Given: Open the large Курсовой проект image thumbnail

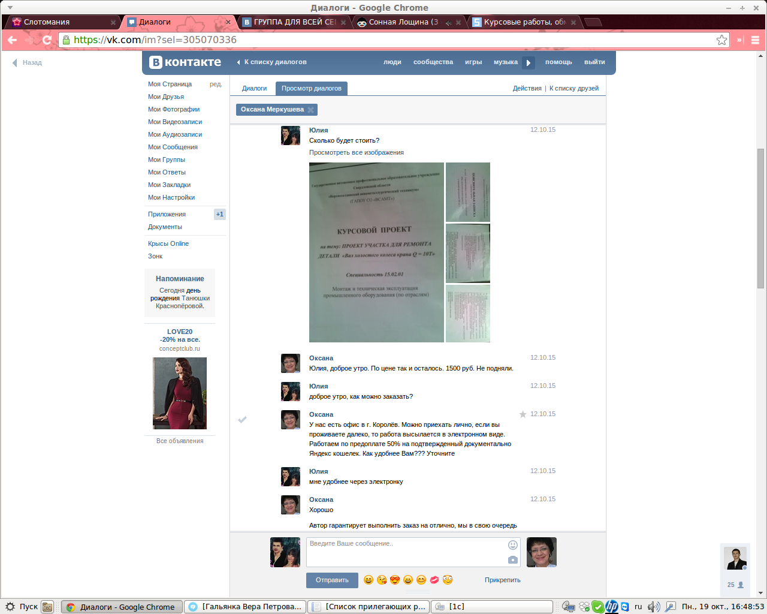Looking at the screenshot, I should [376, 252].
